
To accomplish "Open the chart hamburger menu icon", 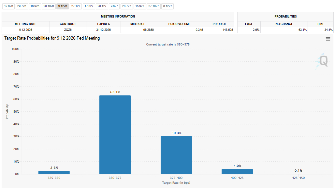I will pyautogui.click(x=328, y=39).
